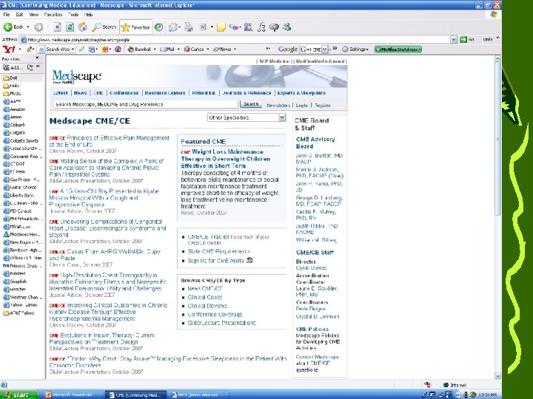
Task: Click the Newsletters link
Action: tap(278, 105)
